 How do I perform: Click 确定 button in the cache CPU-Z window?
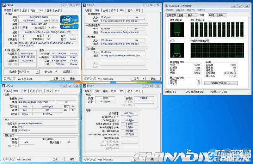click(153, 79)
